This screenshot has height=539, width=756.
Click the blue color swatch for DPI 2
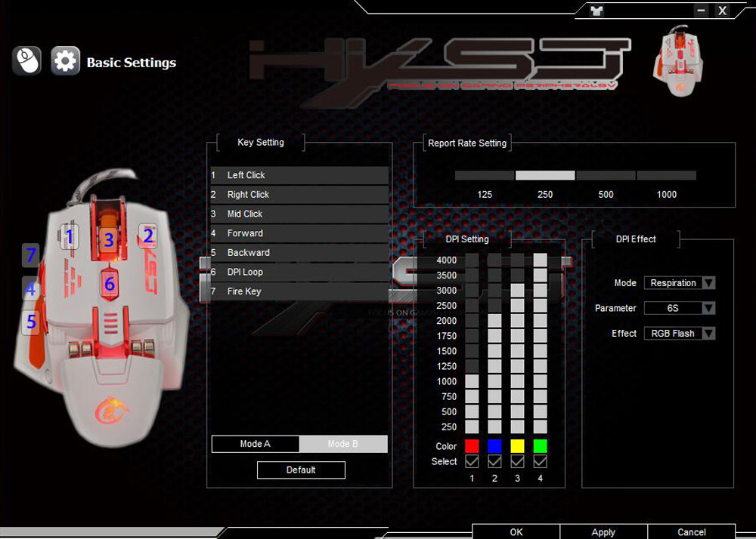tap(494, 446)
